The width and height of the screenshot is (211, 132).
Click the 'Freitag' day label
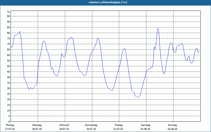(118, 125)
